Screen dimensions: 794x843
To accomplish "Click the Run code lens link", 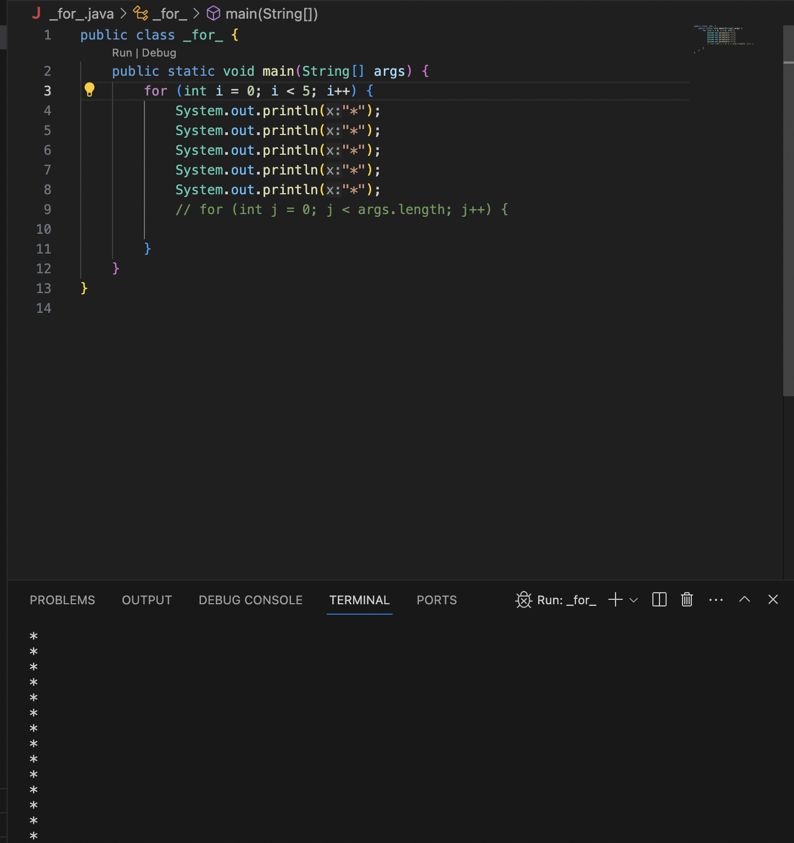I will point(122,53).
